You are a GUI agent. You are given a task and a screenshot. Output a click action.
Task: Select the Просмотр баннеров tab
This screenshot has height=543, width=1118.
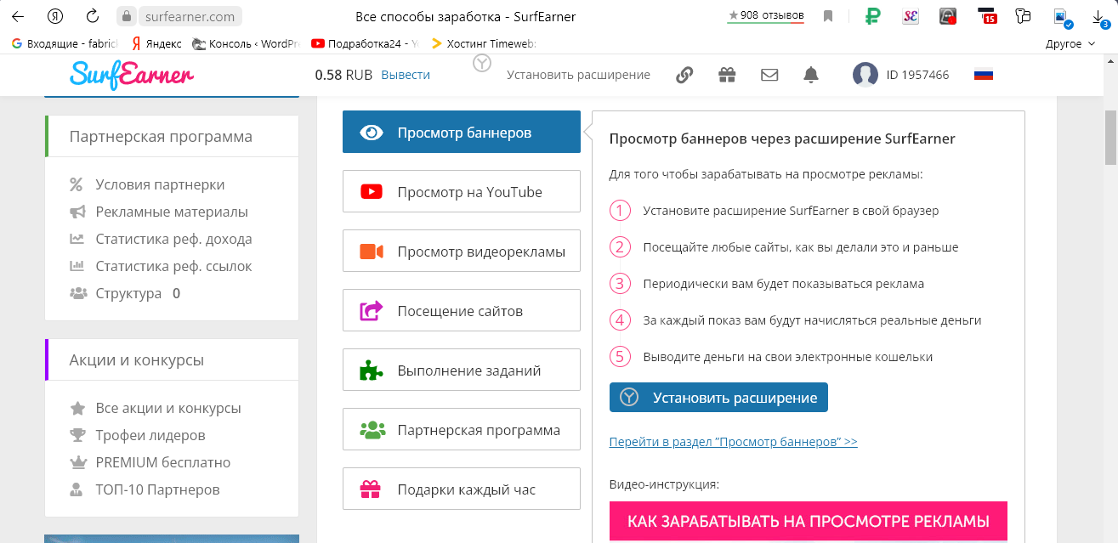462,132
